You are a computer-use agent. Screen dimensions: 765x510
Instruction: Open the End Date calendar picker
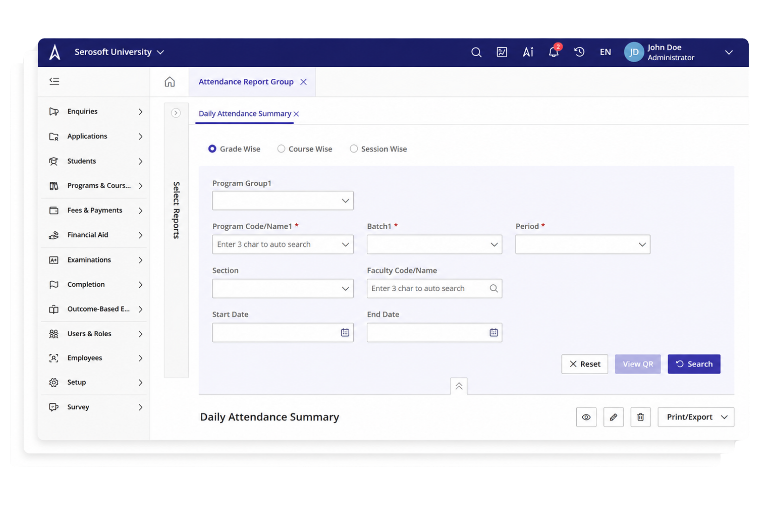(494, 332)
